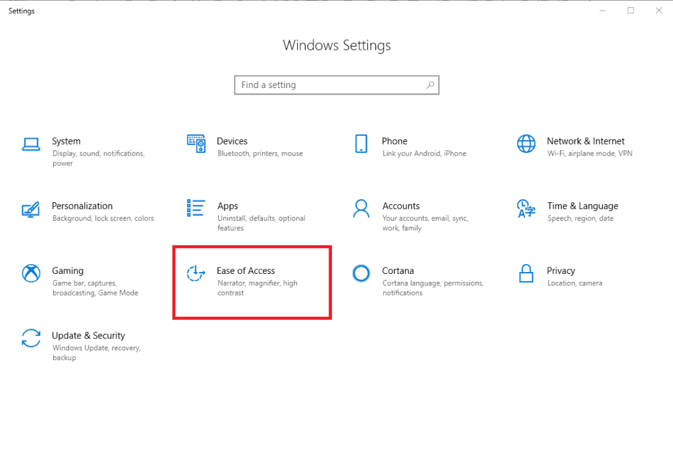Viewport: 673px width, 450px height.
Task: Click 'Location, camera' description
Action: [574, 283]
